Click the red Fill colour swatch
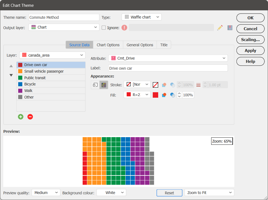268x200 pixels. [155, 95]
